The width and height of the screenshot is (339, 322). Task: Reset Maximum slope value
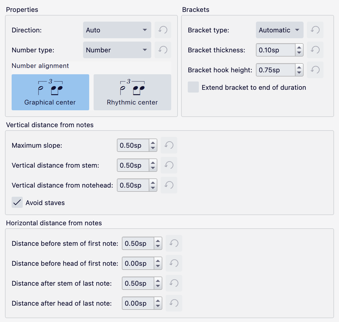[169, 145]
